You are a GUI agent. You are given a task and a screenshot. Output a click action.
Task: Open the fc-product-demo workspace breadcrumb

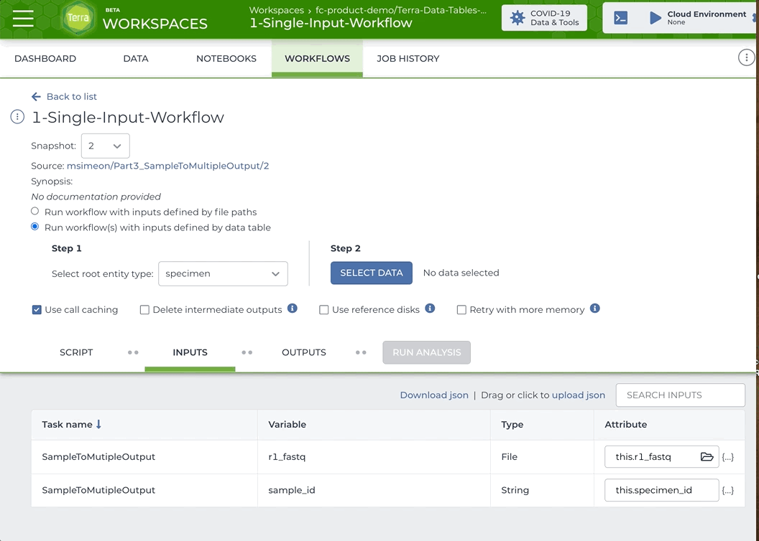point(401,10)
